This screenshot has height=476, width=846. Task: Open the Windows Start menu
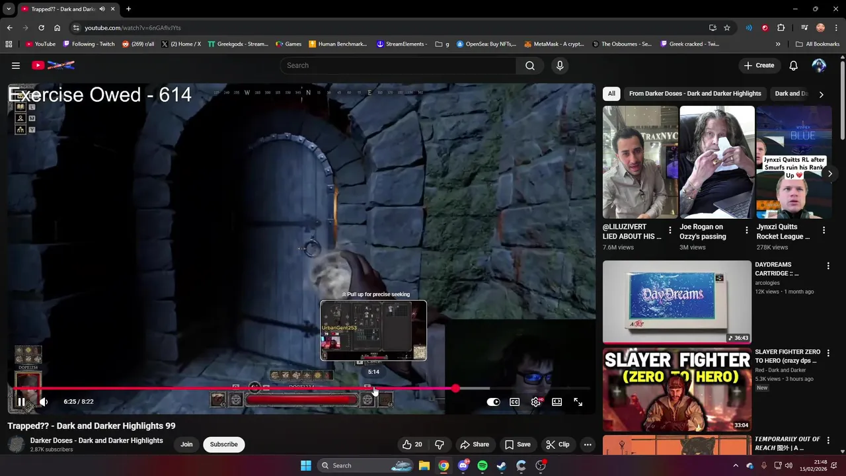[x=305, y=465]
